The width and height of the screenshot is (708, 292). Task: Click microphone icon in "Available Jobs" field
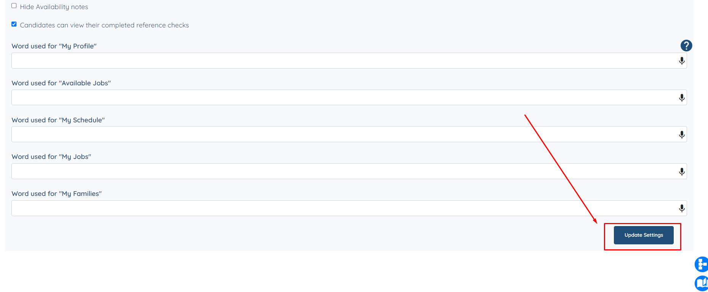[682, 98]
